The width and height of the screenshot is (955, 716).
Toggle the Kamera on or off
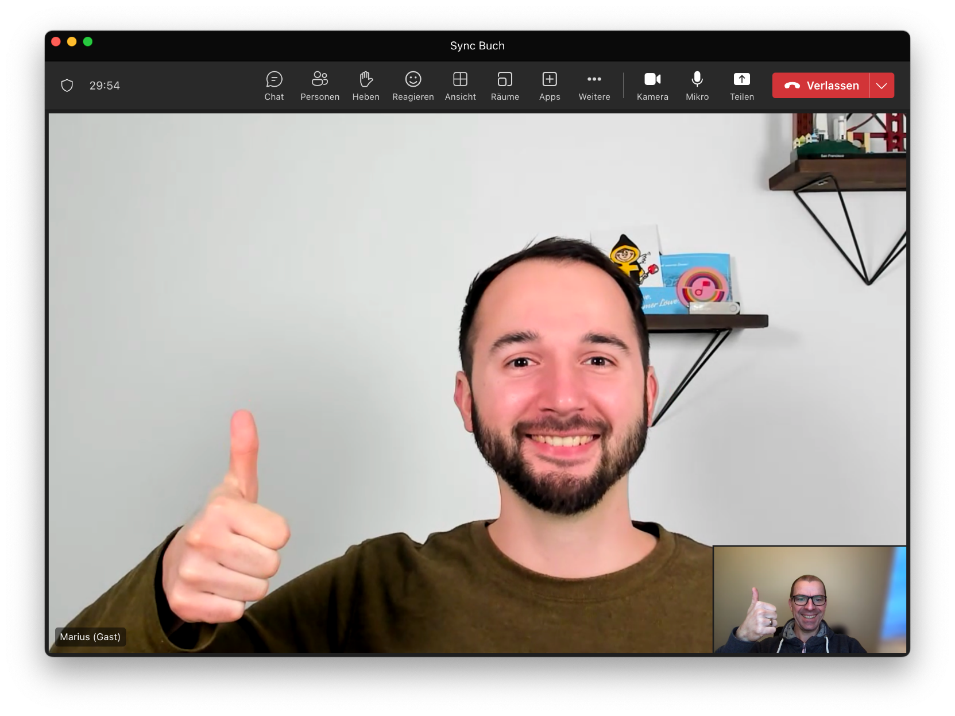(652, 86)
